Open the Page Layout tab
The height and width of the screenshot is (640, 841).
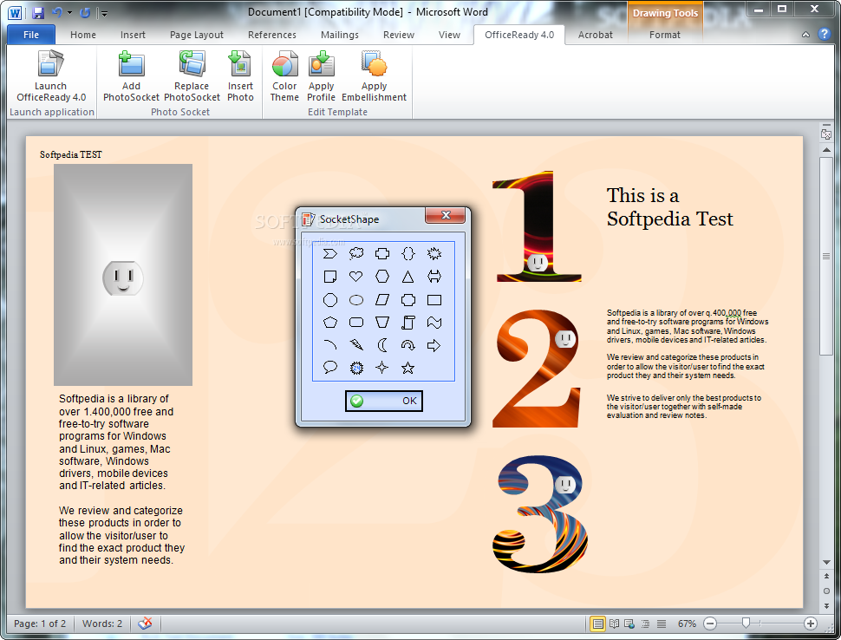coord(196,35)
